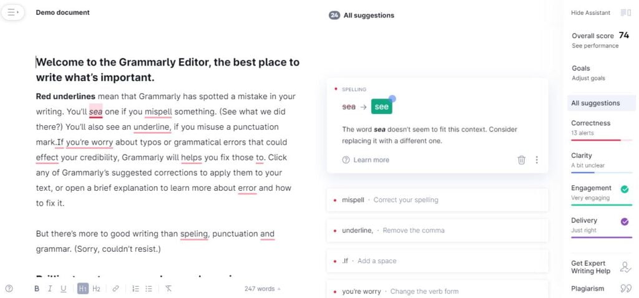Click the expert help person icon
The image size is (639, 298).
(x=625, y=267)
